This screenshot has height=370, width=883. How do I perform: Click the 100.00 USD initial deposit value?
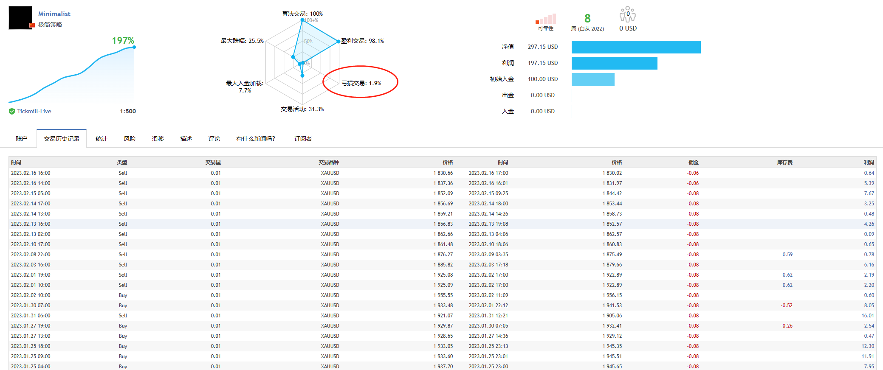click(x=543, y=79)
